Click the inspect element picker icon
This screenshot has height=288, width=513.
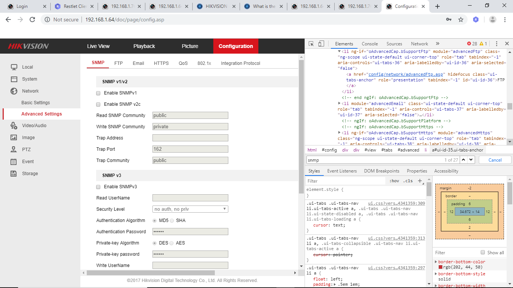(x=311, y=44)
